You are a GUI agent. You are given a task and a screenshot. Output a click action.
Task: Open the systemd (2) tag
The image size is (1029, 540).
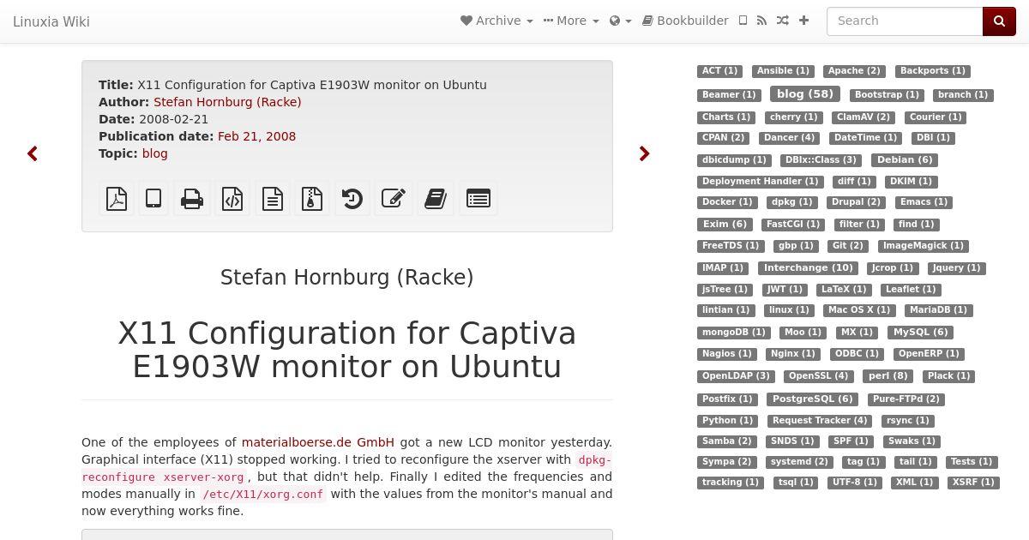[x=799, y=462]
